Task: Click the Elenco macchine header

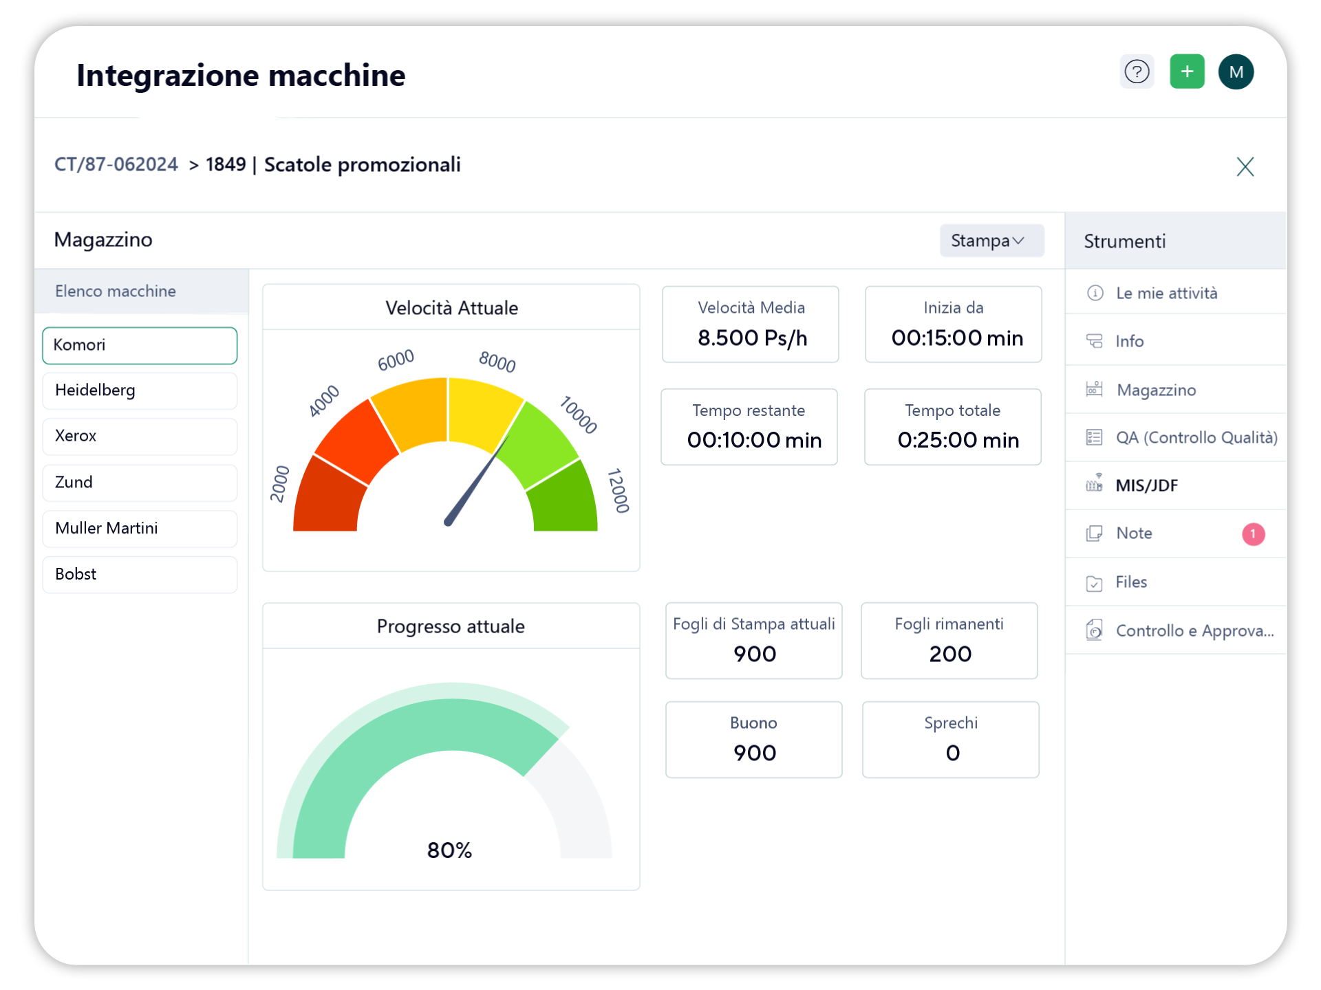Action: click(x=116, y=291)
